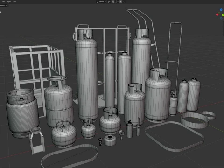Viewport: 224px width, 168px height.
Task: Open the Object menu in viewport header
Action: tap(9, 2)
